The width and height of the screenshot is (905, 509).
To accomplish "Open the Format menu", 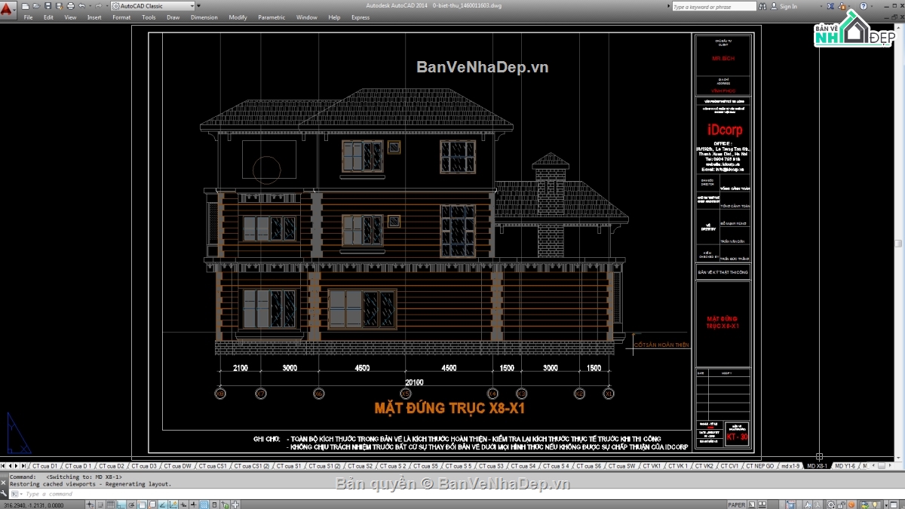I will (x=121, y=17).
